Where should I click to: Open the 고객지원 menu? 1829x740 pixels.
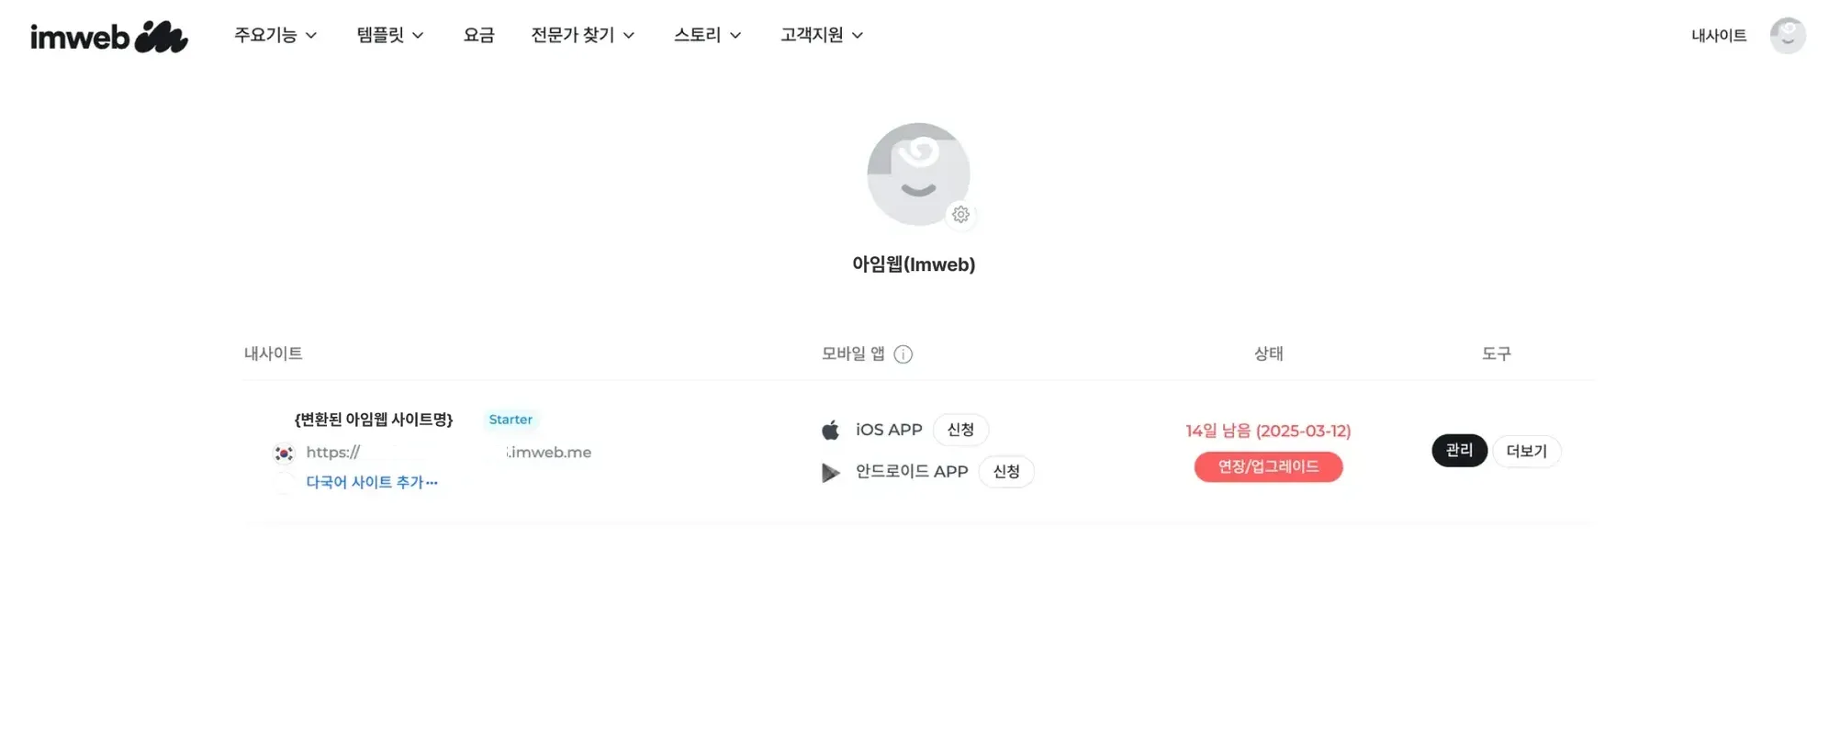(822, 35)
